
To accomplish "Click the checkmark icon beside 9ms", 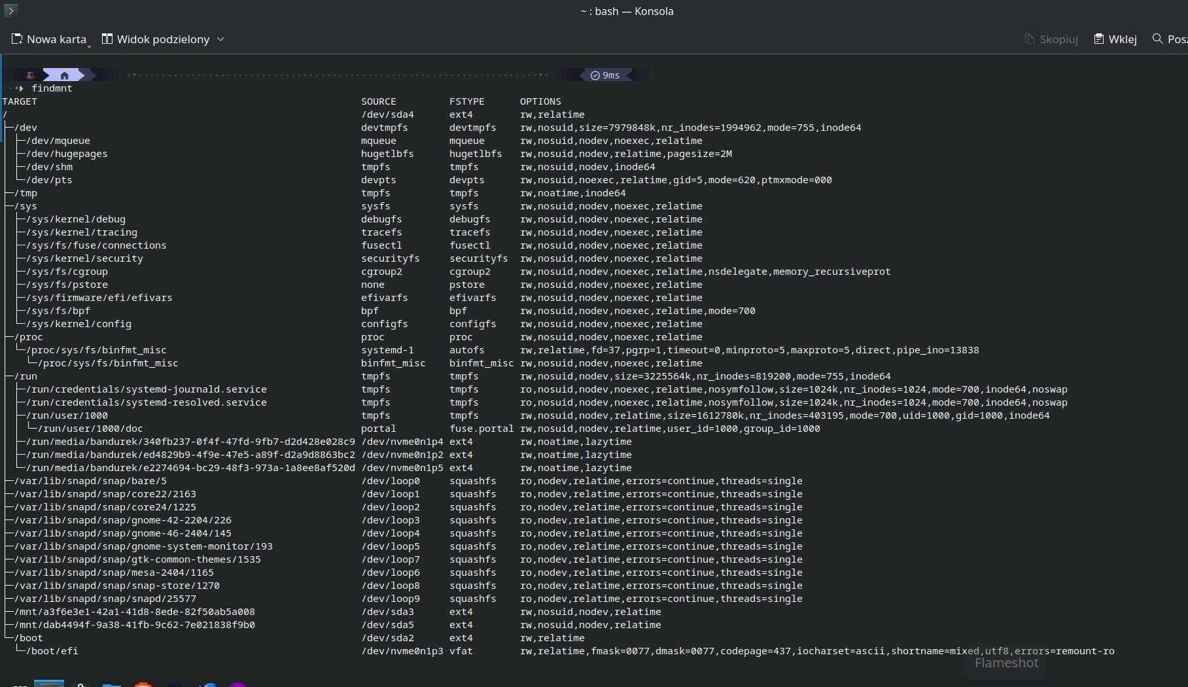I will click(x=595, y=75).
